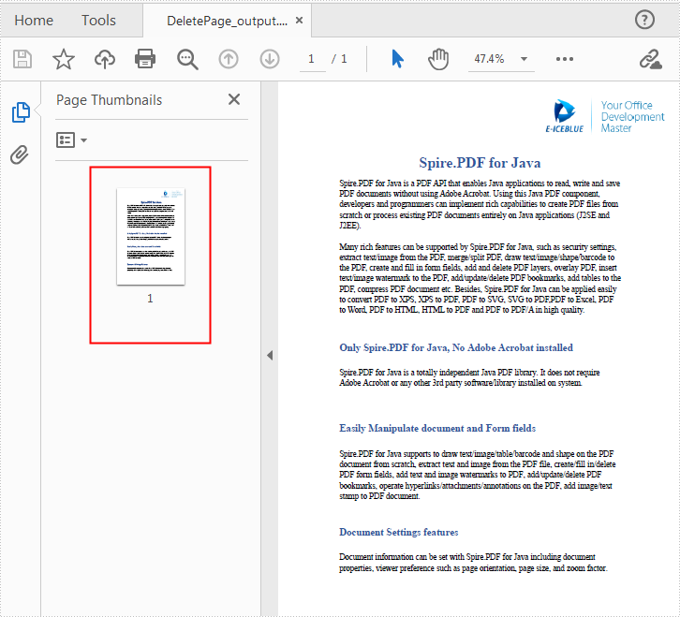The height and width of the screenshot is (617, 680).
Task: Add file to starred with star icon
Action: [x=64, y=59]
